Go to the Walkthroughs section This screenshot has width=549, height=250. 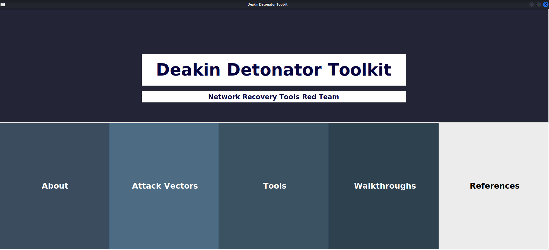tap(384, 186)
